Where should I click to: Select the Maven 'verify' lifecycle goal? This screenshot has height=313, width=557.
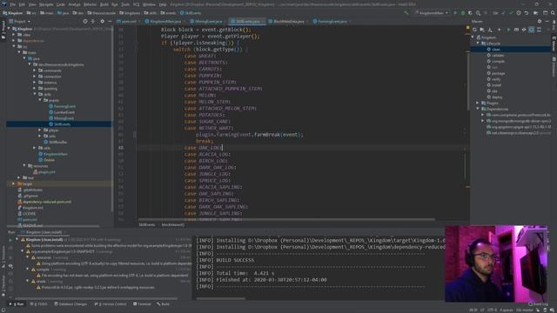click(496, 79)
